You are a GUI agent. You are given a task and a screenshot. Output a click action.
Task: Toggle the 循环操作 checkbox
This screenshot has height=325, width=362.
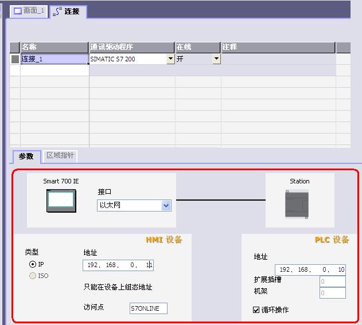pyautogui.click(x=256, y=310)
